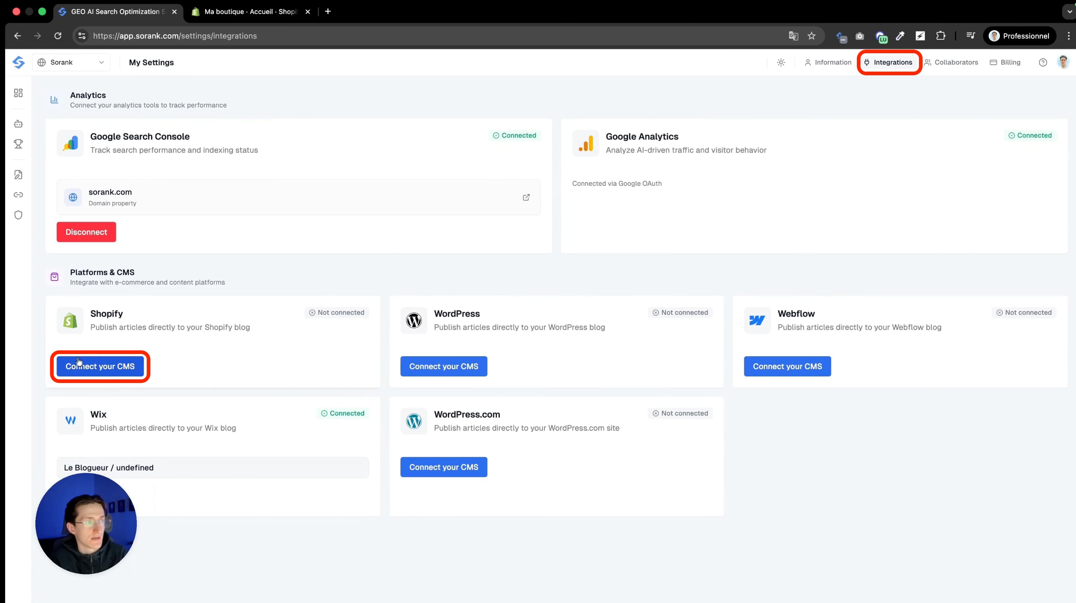This screenshot has width=1076, height=603.
Task: Click the Platforms & CMS bag icon
Action: click(54, 277)
